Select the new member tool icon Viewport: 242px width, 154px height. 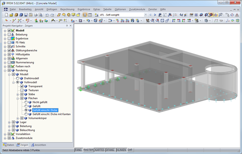(x=20, y=20)
